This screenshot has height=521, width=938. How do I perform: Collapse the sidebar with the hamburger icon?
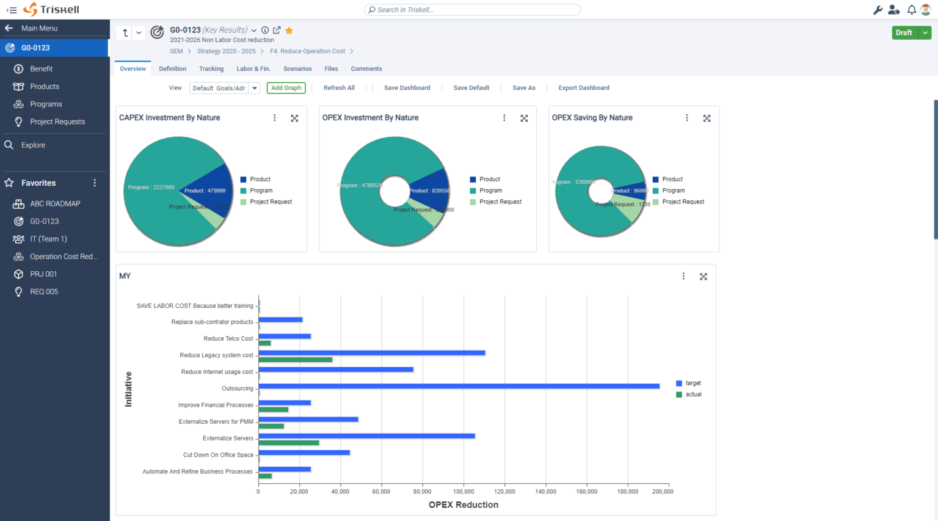pos(12,10)
